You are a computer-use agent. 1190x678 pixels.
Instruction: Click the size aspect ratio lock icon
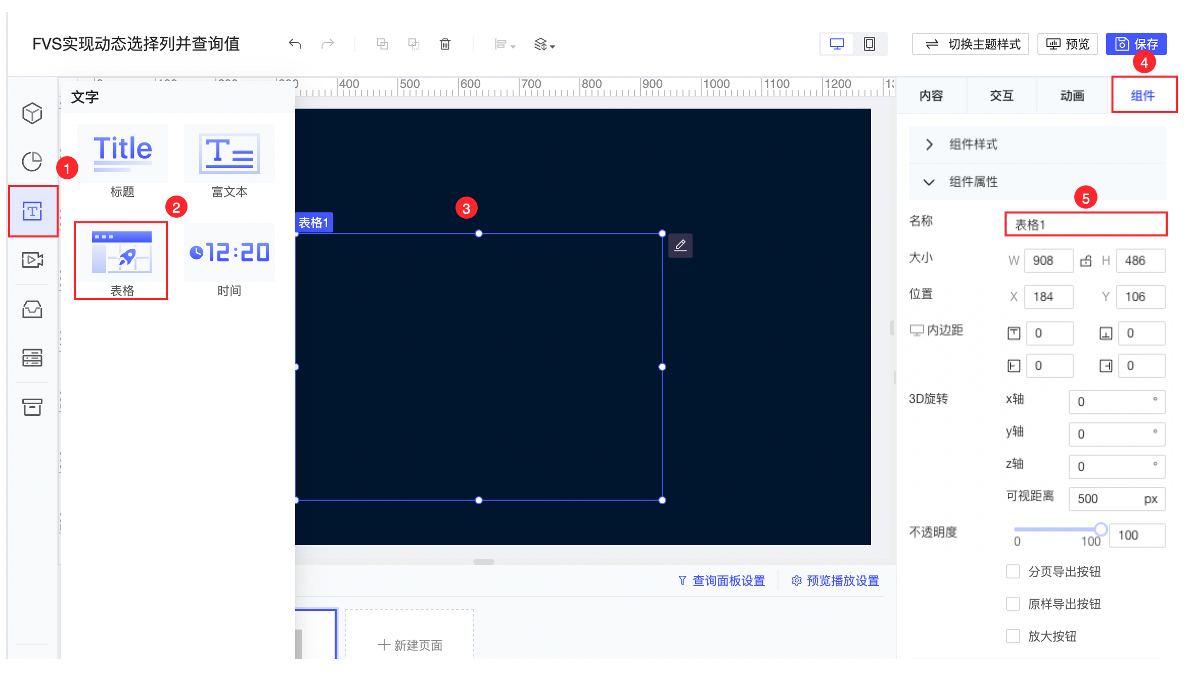[1085, 261]
